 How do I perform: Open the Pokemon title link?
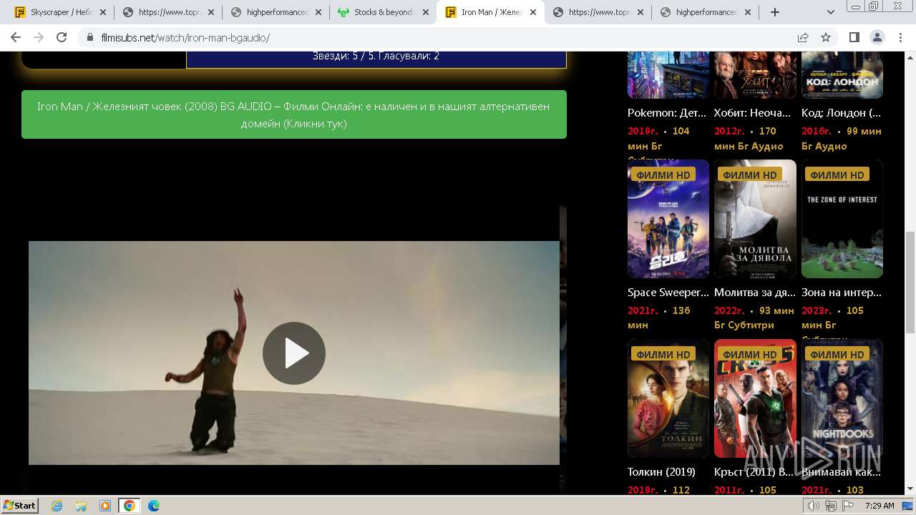click(x=667, y=113)
